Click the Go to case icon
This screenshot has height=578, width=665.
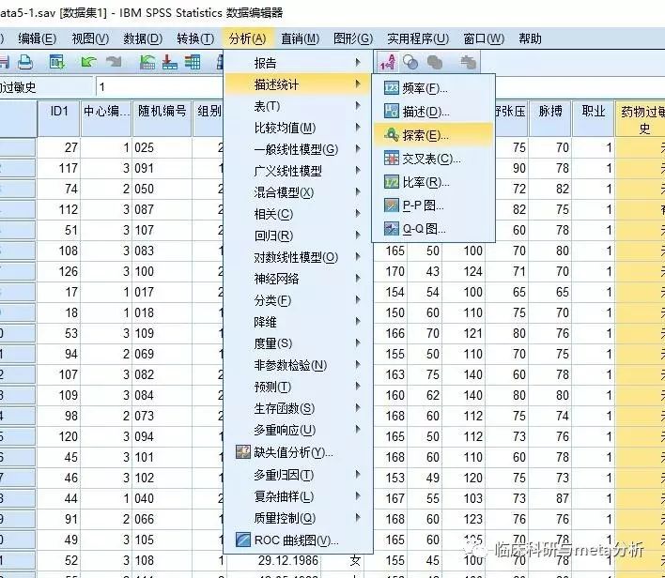click(x=147, y=62)
